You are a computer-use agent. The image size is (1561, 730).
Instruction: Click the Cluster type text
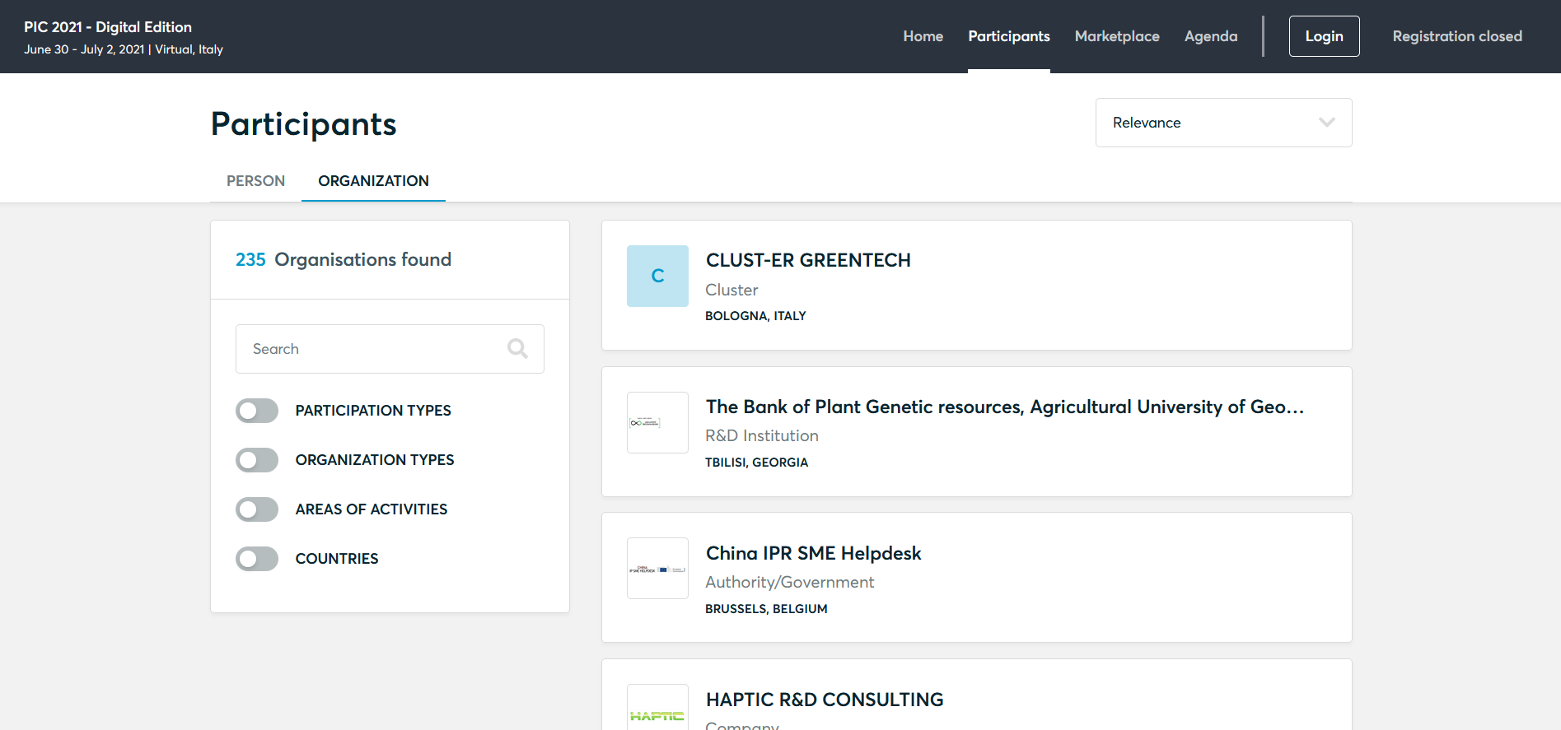pyautogui.click(x=731, y=290)
